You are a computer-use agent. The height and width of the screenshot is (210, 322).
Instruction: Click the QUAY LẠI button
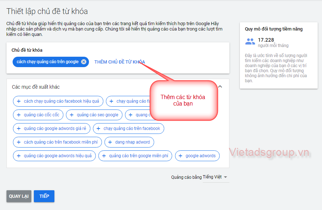pos(18,196)
